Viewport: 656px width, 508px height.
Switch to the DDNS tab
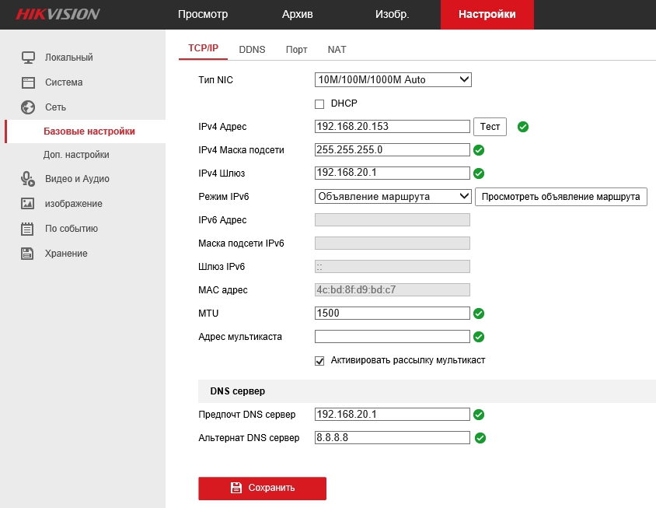[x=252, y=49]
